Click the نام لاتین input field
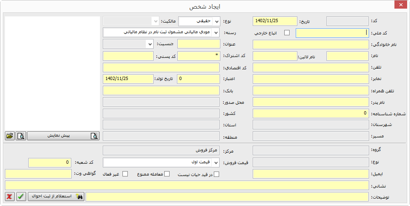410x206 pixels. pos(275,56)
